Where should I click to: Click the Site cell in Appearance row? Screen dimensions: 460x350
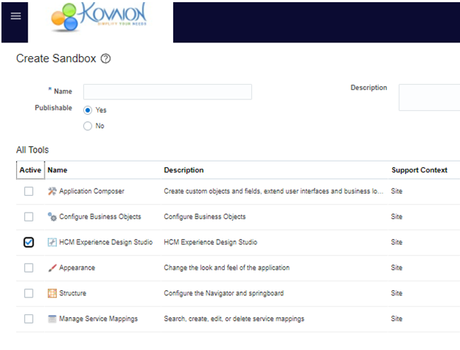[x=396, y=267]
